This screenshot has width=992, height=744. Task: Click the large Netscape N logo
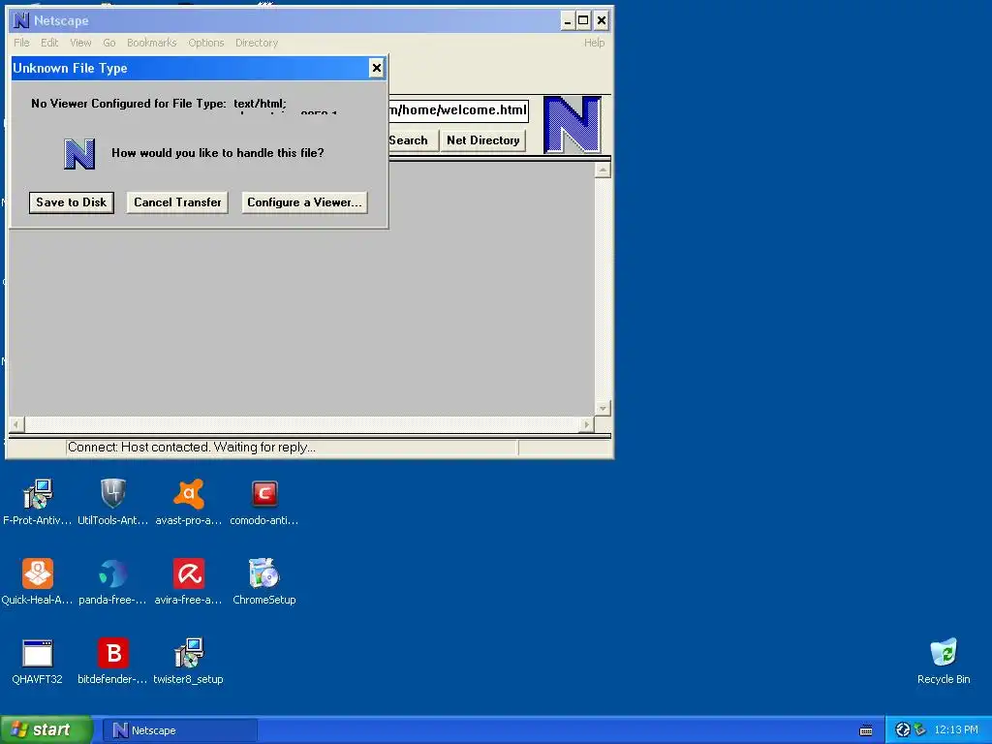coord(573,125)
